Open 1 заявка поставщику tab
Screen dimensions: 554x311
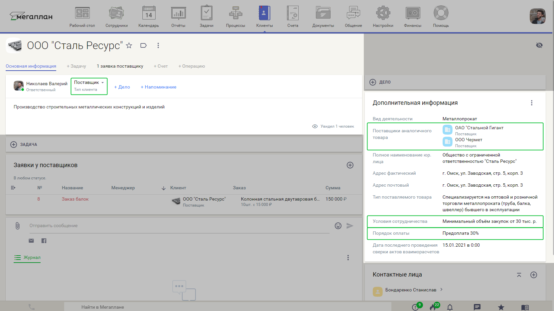[120, 66]
